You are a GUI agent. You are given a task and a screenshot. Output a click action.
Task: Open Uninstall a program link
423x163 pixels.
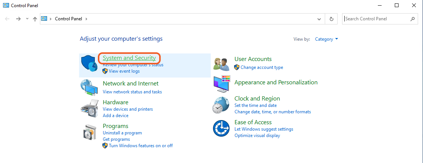122,133
